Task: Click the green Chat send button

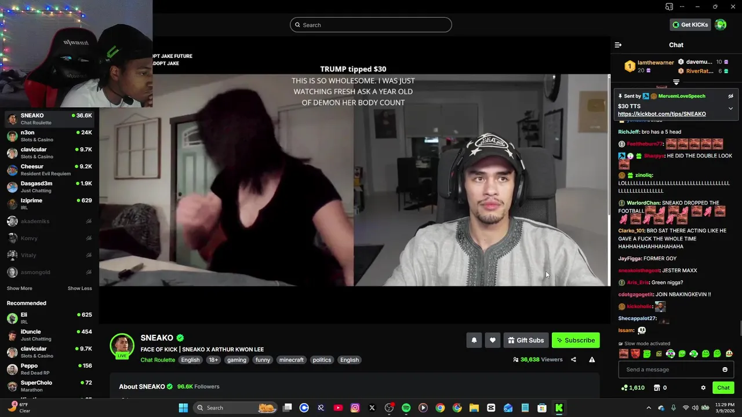Action: (723, 387)
